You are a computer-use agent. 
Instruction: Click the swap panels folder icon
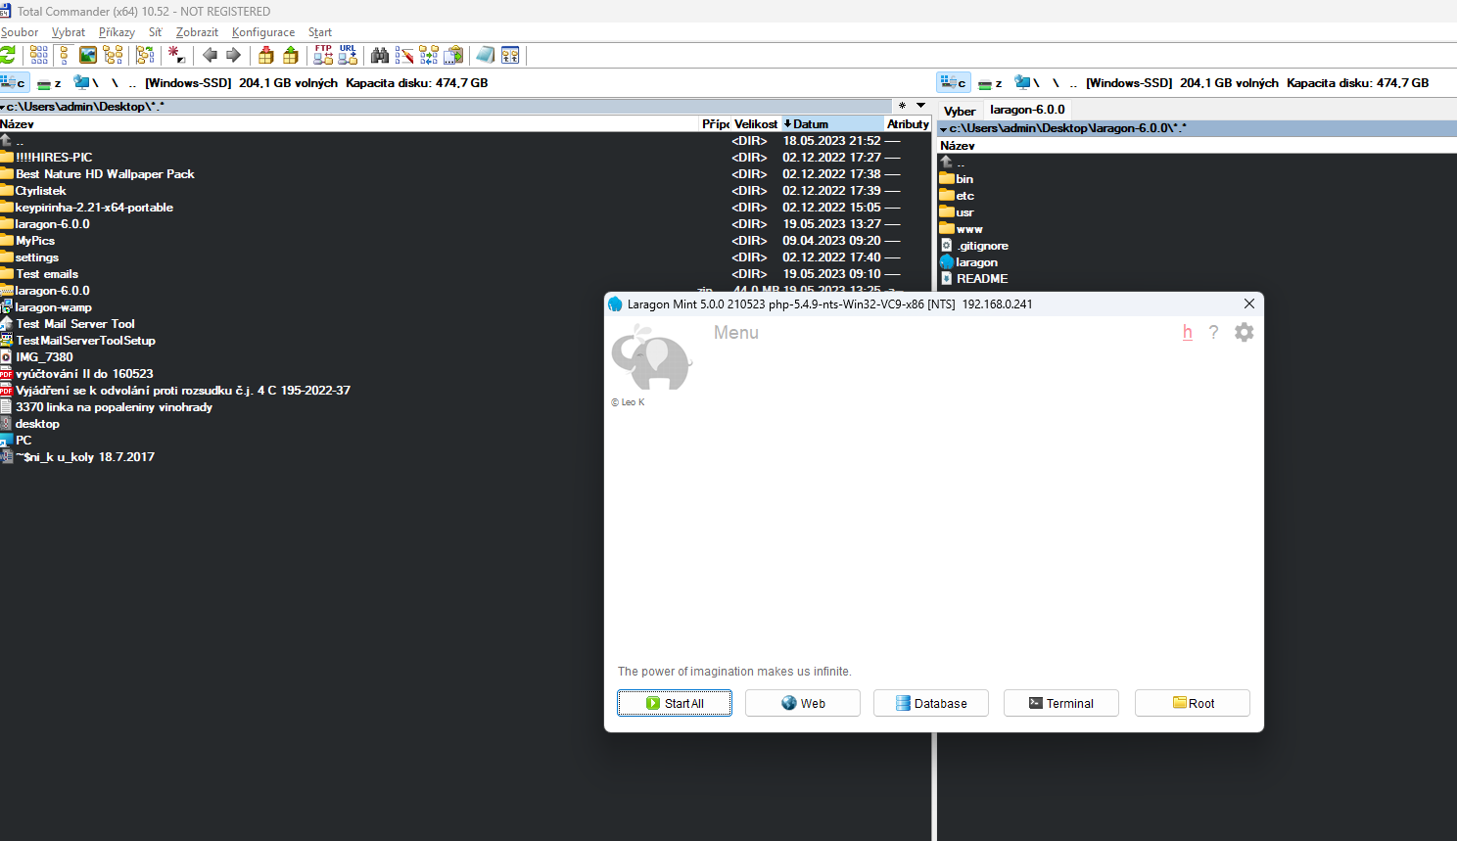tap(145, 56)
